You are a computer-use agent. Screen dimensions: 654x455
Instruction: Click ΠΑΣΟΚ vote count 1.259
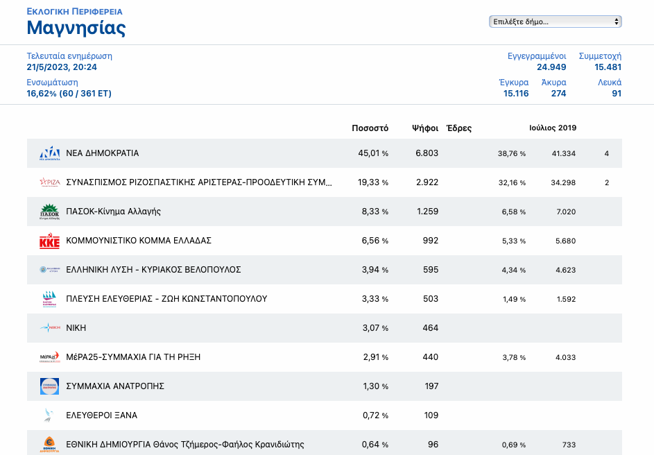(x=427, y=212)
